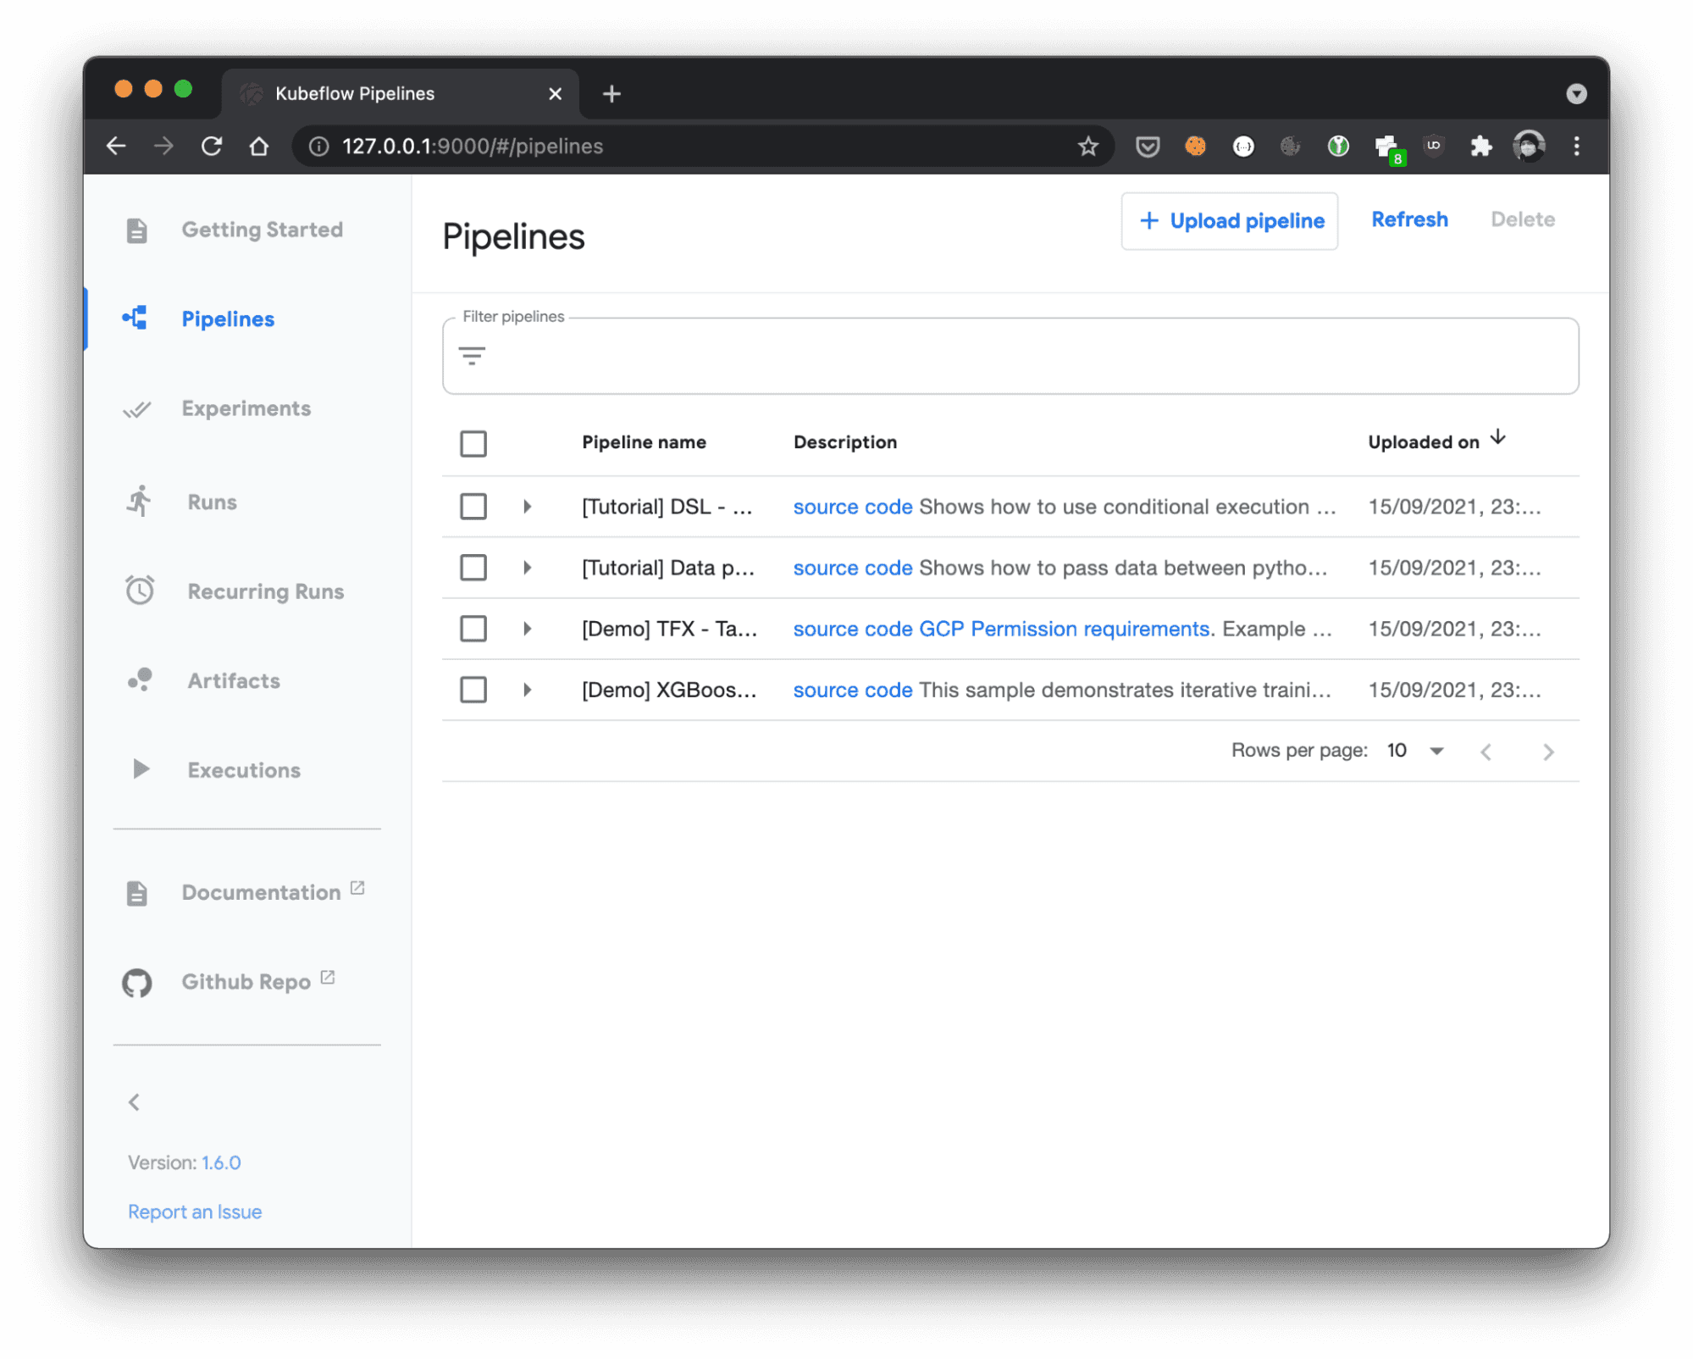Screen dimensions: 1693x1359
Task: Reload page with browser refresh icon
Action: [x=212, y=146]
